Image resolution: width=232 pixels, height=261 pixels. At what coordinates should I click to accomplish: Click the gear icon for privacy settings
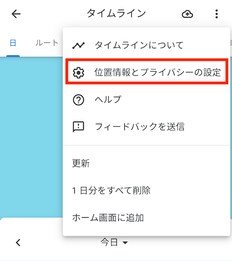tap(78, 73)
